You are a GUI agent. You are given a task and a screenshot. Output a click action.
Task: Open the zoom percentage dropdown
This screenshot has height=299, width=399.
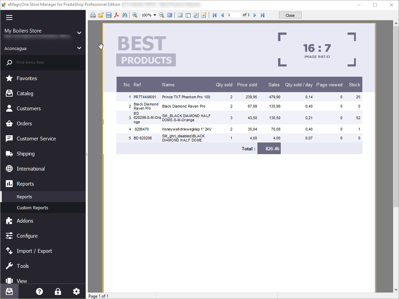click(155, 15)
